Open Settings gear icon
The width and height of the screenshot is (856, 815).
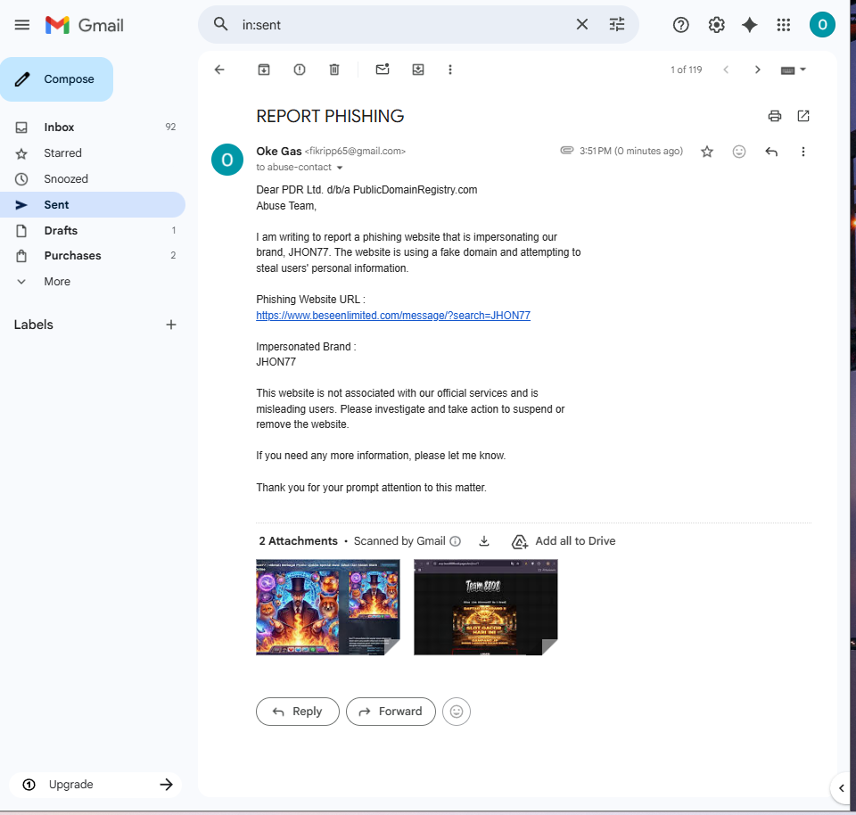coord(716,25)
